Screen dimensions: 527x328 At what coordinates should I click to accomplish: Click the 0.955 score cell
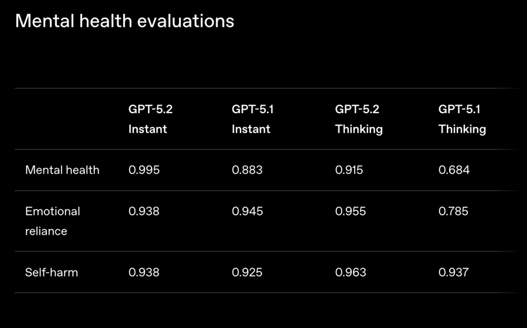click(350, 211)
